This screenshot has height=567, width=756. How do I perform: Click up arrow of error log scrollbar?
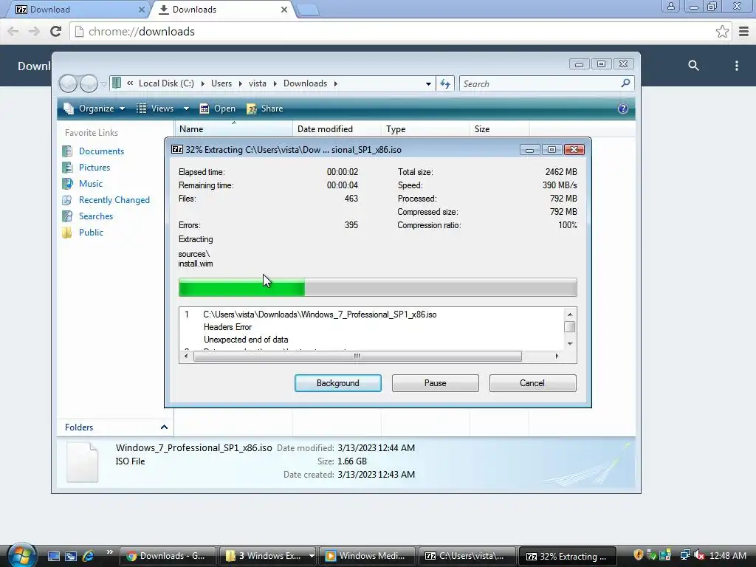[x=570, y=315]
